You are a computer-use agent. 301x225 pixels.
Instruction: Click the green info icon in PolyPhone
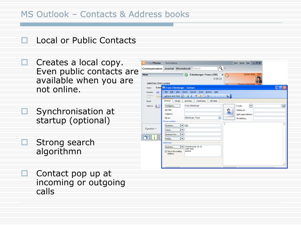click(x=154, y=137)
